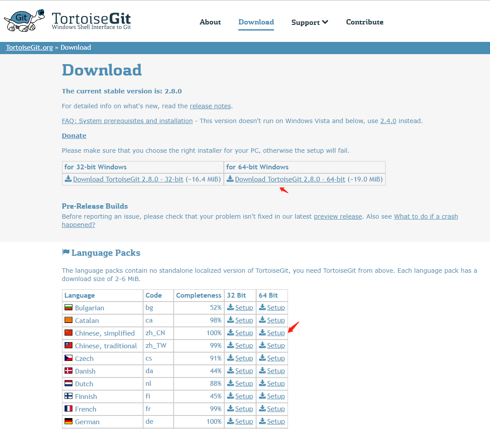
Task: Click the German flag icon
Action: pyautogui.click(x=69, y=421)
